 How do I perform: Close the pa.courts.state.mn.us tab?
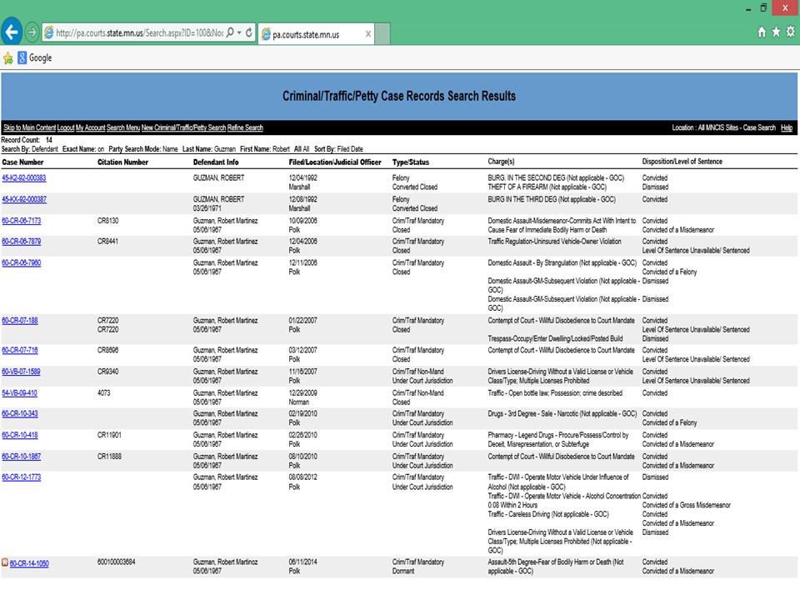coord(369,34)
